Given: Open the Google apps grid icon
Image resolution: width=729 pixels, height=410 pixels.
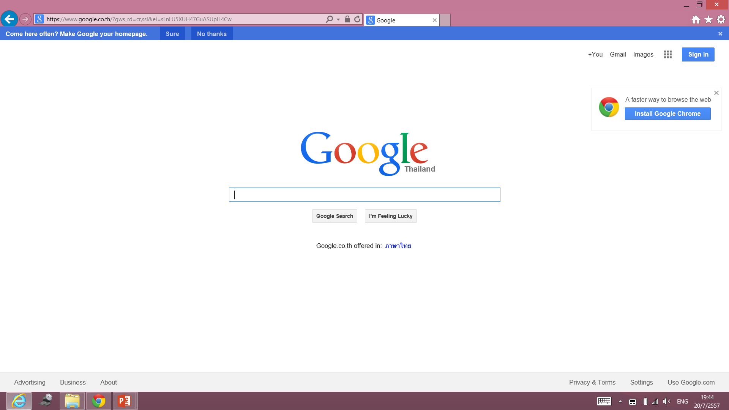Looking at the screenshot, I should pyautogui.click(x=668, y=55).
